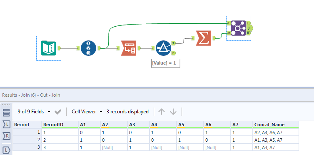Move to next record with down arrow
This screenshot has width=314, height=155.
[x=173, y=112]
